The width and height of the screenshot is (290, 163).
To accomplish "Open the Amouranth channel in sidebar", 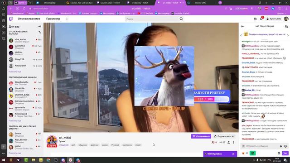I will click(x=25, y=66).
